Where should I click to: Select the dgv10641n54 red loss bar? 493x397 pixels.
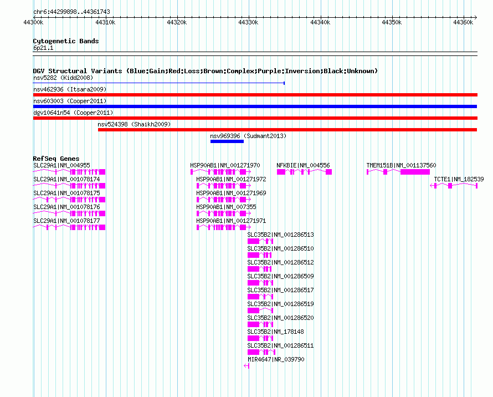(x=255, y=118)
